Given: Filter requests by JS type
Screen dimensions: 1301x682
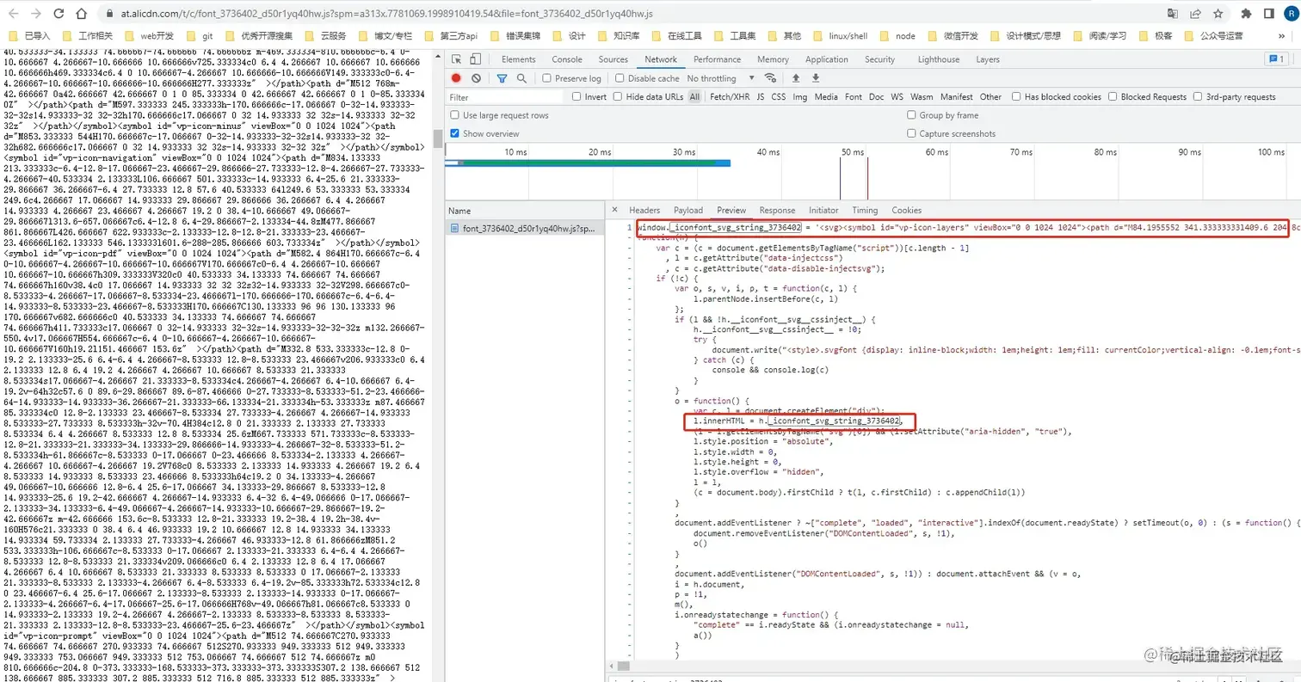Looking at the screenshot, I should pyautogui.click(x=761, y=97).
